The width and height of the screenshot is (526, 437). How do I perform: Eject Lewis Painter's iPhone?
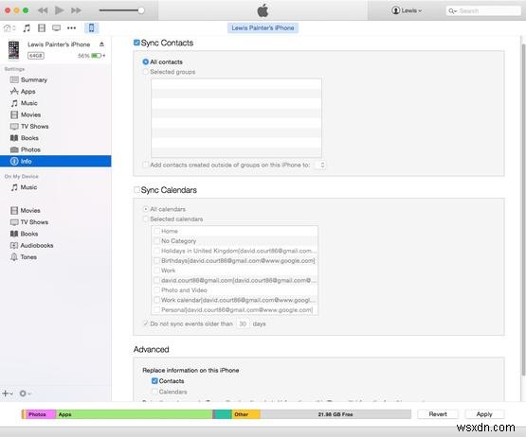tap(101, 44)
